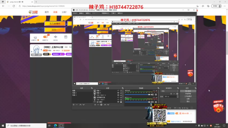Screen dimensions: 228x128
Task: Click the Windows taskbar search box
Action: [x=26, y=125]
